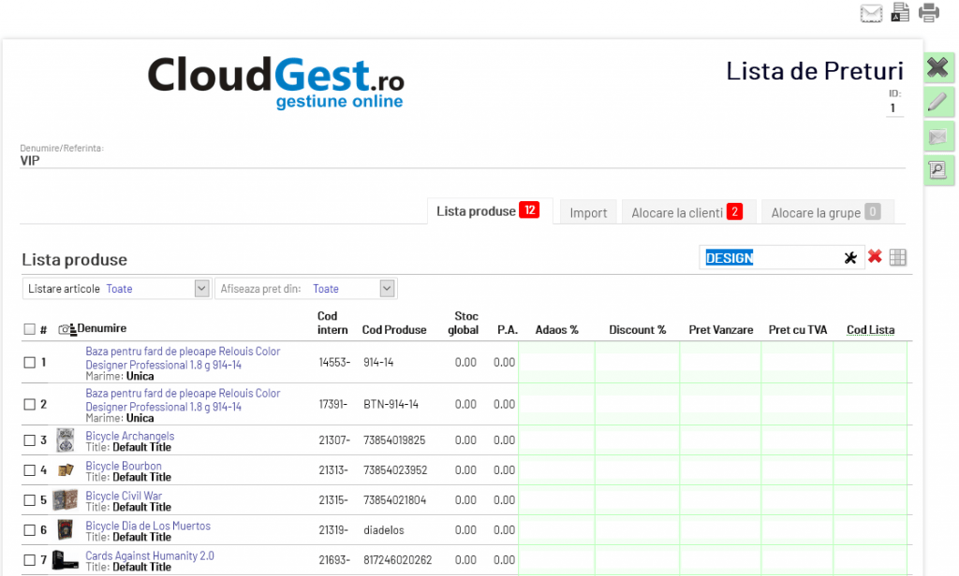Click the PDF export document icon
This screenshot has height=576, width=959.
pyautogui.click(x=900, y=12)
